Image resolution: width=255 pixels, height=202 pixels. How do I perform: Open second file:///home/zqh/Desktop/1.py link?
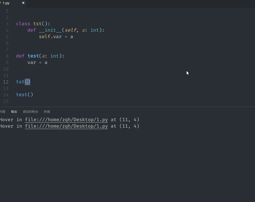(x=66, y=126)
